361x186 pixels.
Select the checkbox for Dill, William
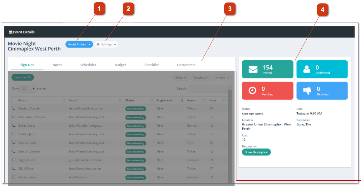pyautogui.click(x=14, y=168)
